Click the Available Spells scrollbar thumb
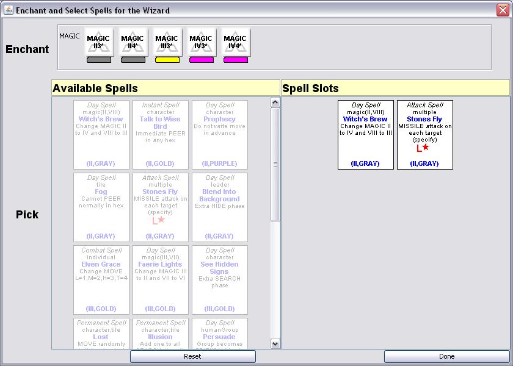 coord(275,164)
